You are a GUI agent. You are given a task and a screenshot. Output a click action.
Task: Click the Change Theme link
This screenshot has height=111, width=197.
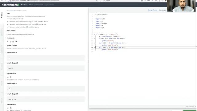pyautogui.click(x=152, y=10)
